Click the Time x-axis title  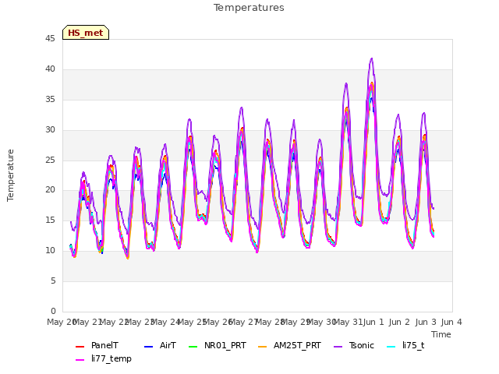pos(441,334)
